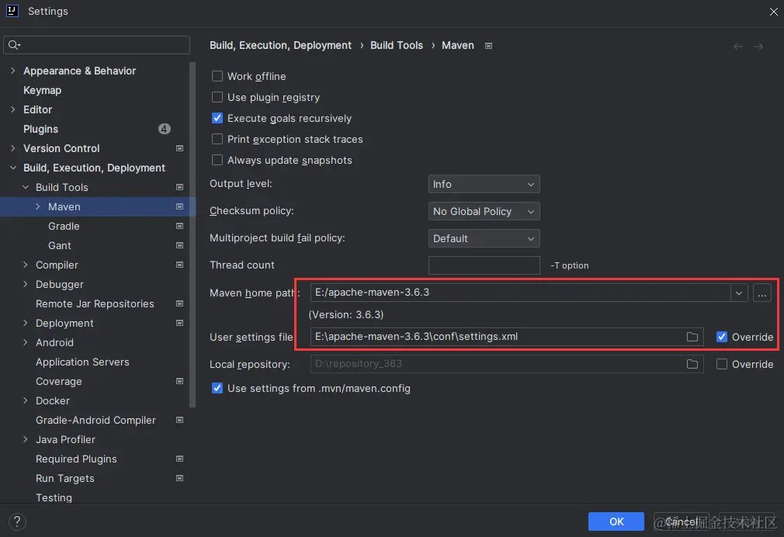Enable Use plugin registry checkbox
The width and height of the screenshot is (784, 537).
(x=217, y=97)
